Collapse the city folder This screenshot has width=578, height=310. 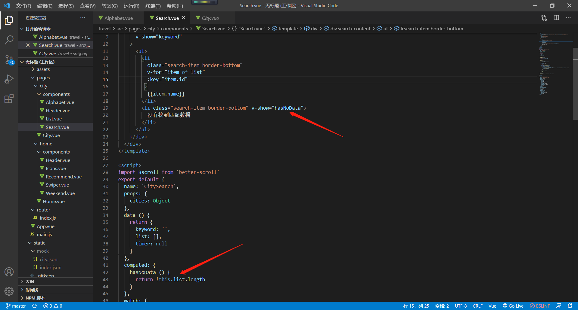[36, 86]
